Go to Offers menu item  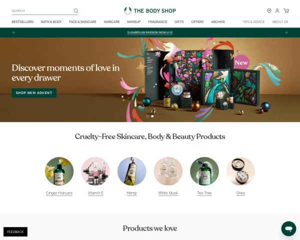tap(197, 22)
